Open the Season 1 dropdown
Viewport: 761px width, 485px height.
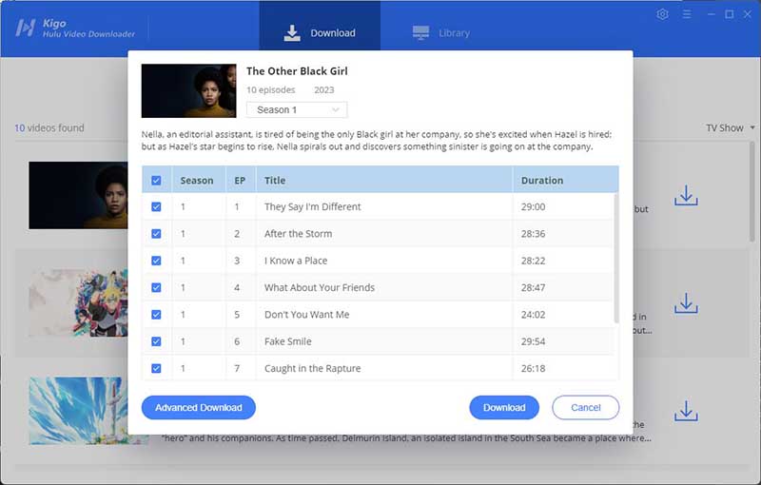click(x=297, y=109)
